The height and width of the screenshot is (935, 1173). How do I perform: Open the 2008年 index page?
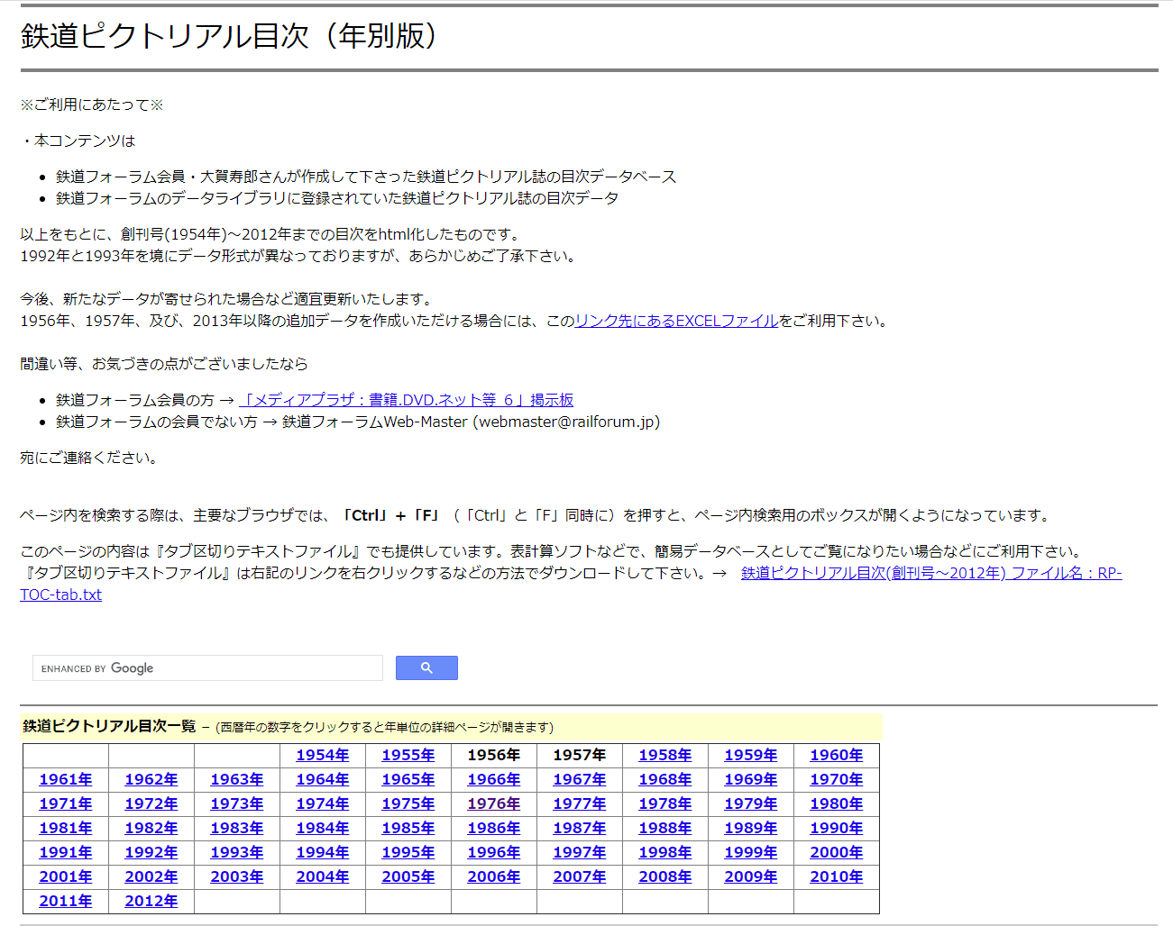(665, 876)
